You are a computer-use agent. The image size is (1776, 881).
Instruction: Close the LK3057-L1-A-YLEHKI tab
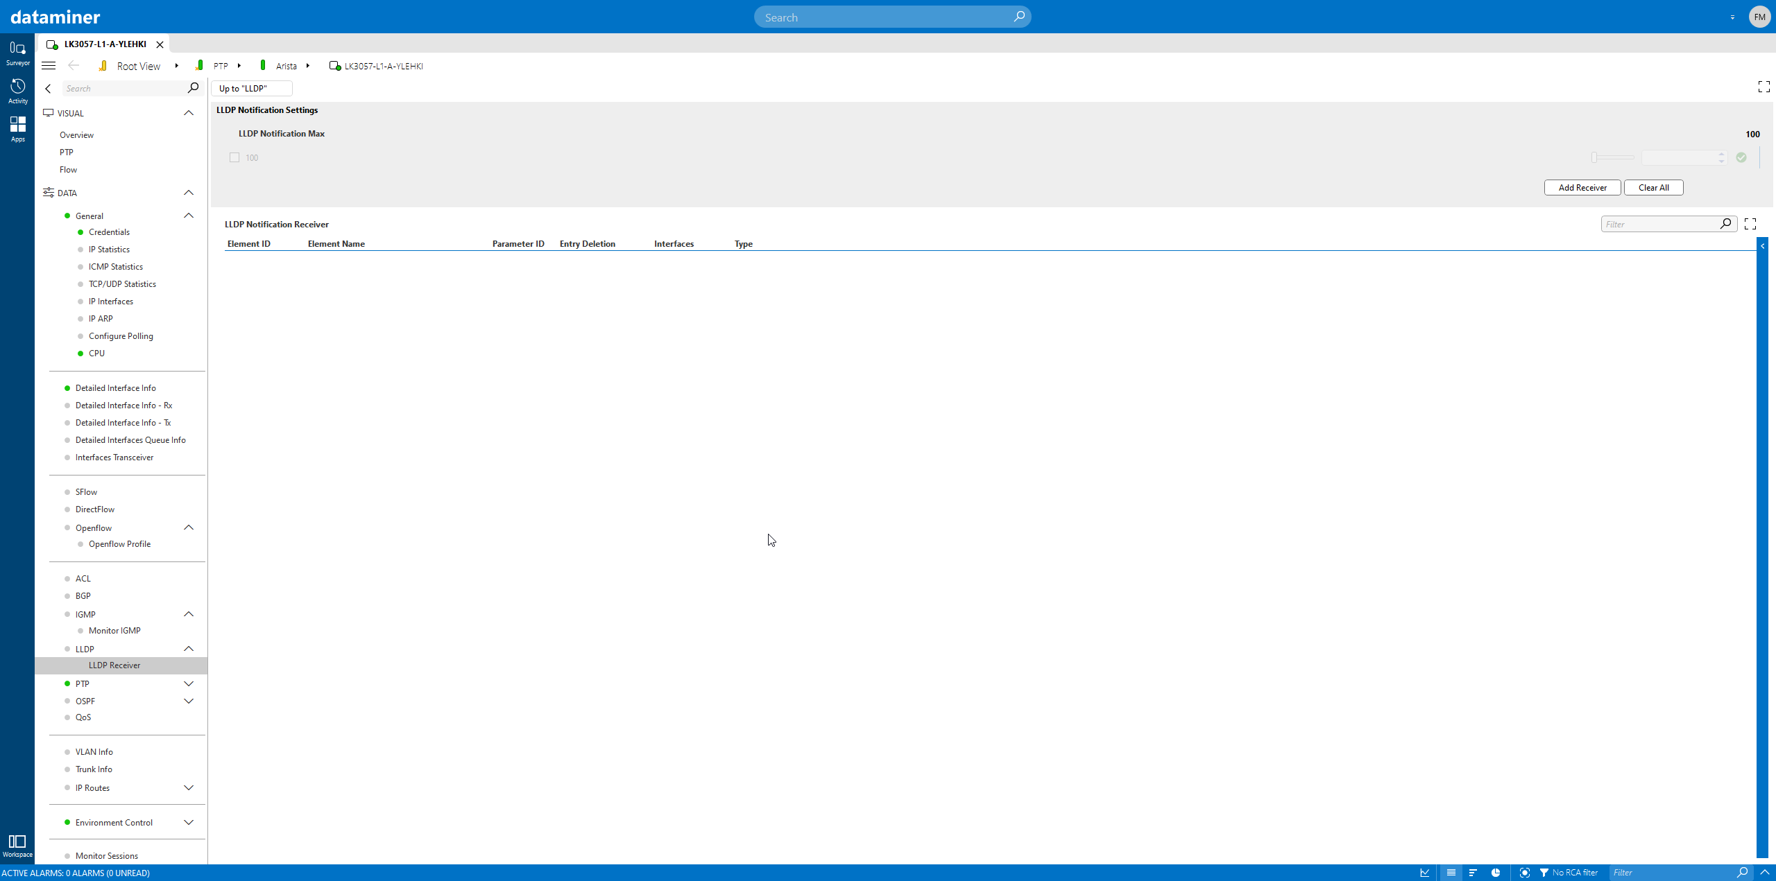[x=160, y=44]
